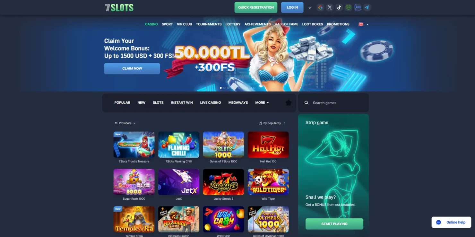The height and width of the screenshot is (237, 475).
Task: Go to the LOOT BOXES page
Action: click(313, 24)
